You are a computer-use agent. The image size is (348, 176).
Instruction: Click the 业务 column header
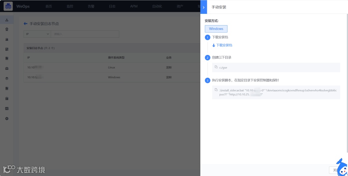169,57
